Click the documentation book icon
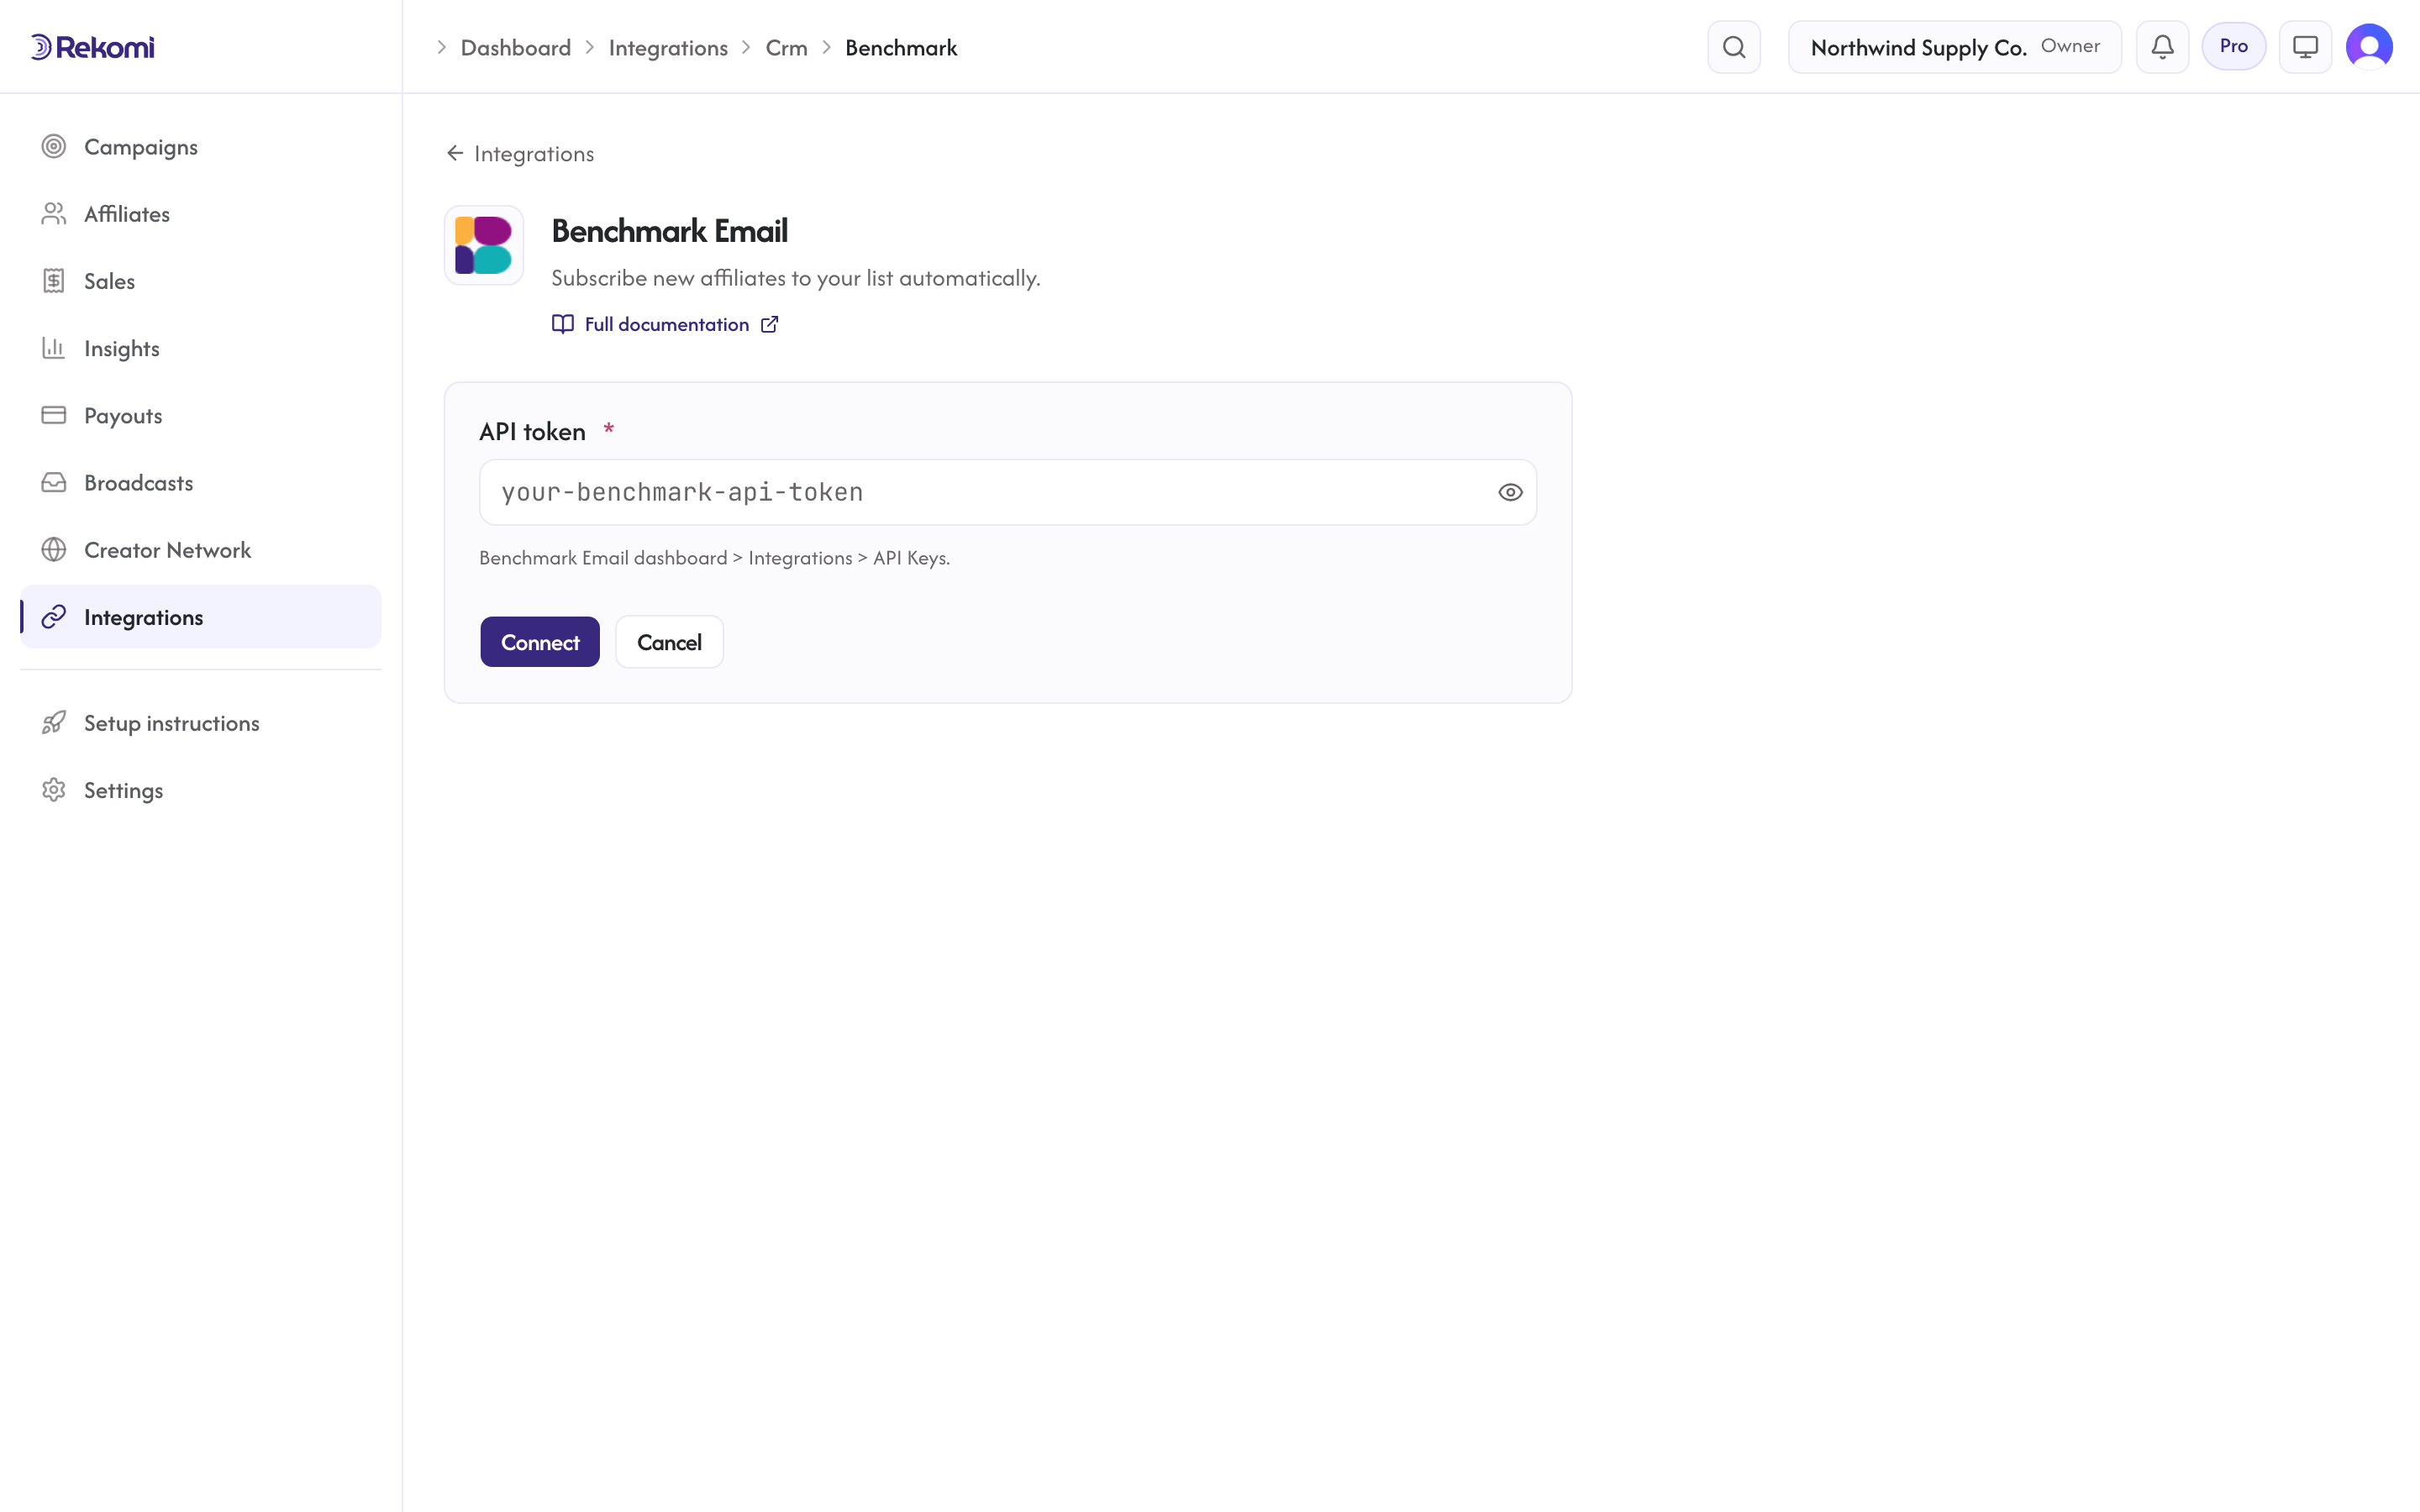The image size is (2420, 1512). pos(563,324)
